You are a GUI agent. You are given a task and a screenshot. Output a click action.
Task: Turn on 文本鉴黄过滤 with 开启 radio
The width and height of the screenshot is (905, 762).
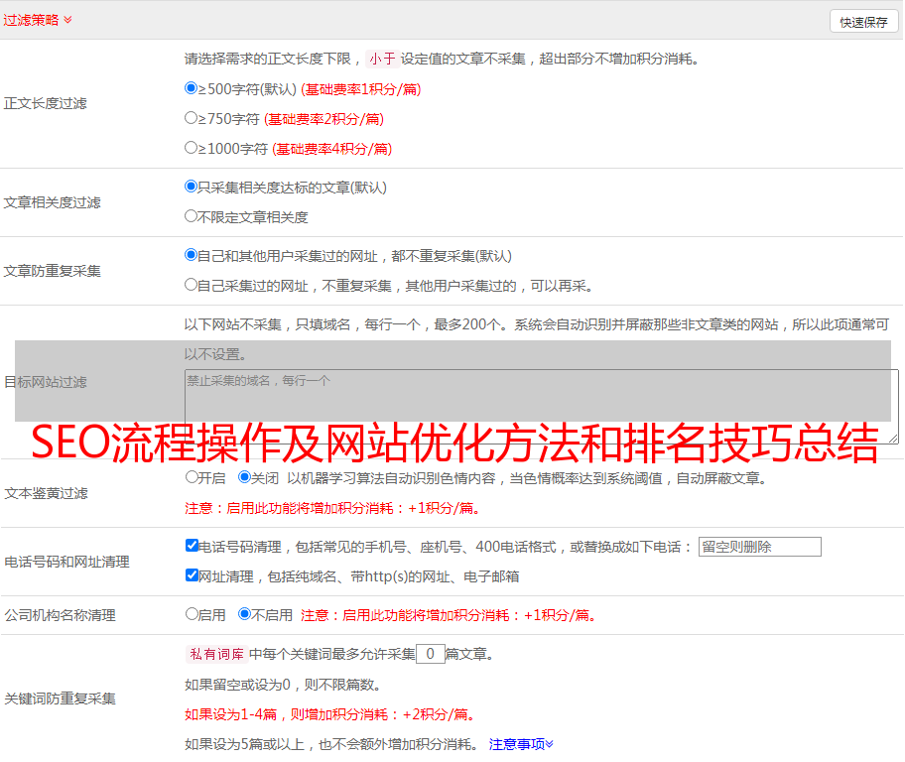pyautogui.click(x=192, y=477)
